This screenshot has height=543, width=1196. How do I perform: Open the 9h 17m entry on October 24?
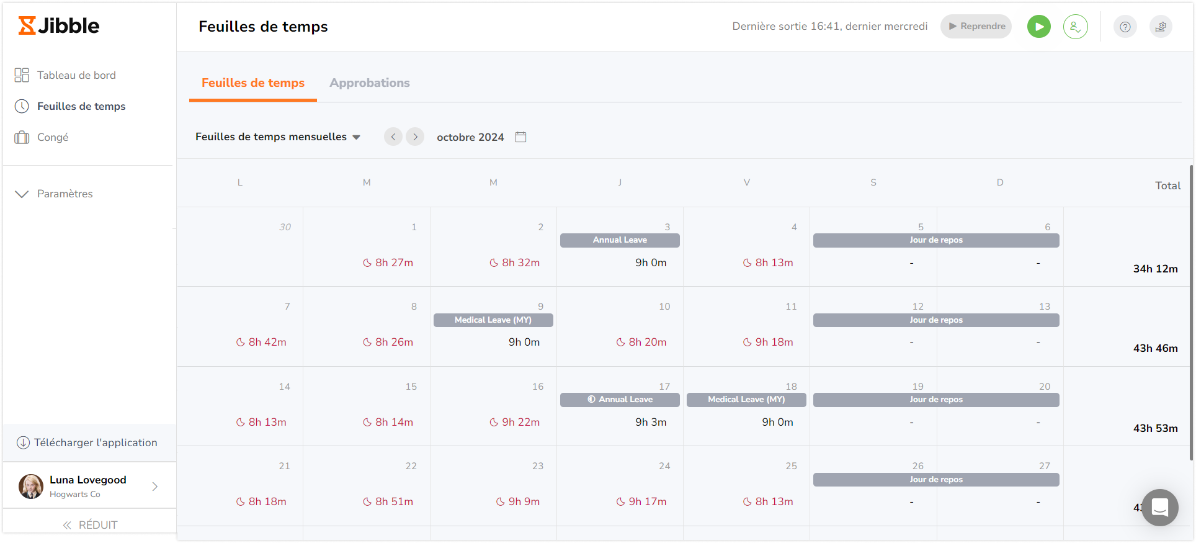coord(641,501)
